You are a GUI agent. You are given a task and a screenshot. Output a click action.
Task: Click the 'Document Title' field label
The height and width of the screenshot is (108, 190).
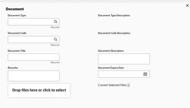click(x=17, y=51)
